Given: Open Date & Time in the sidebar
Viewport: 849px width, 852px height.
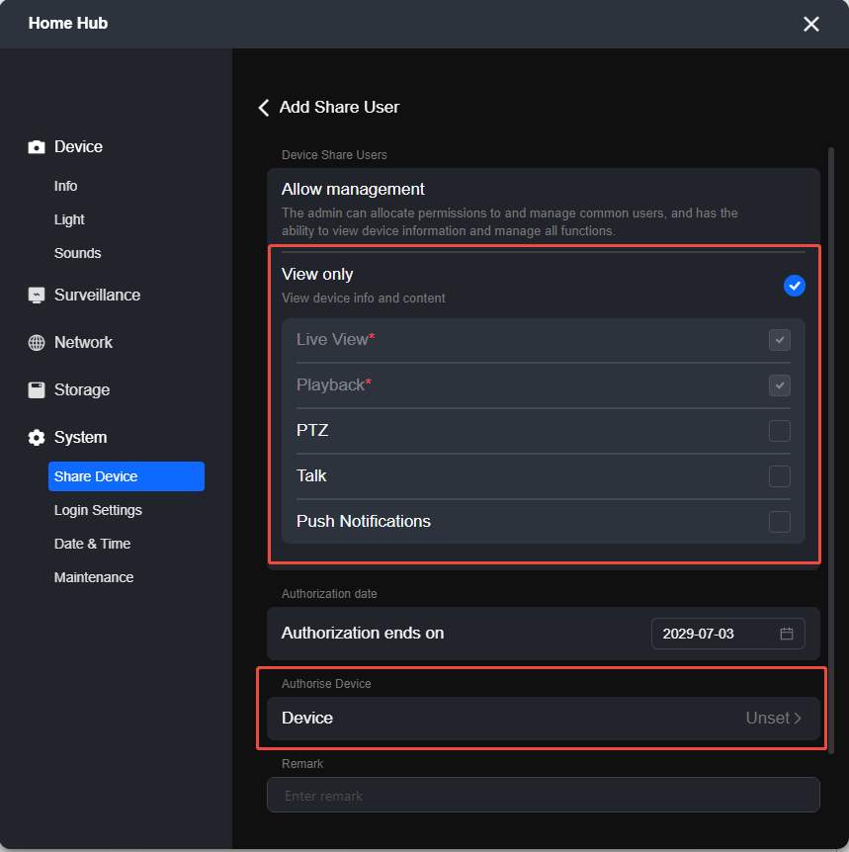Looking at the screenshot, I should tap(92, 544).
